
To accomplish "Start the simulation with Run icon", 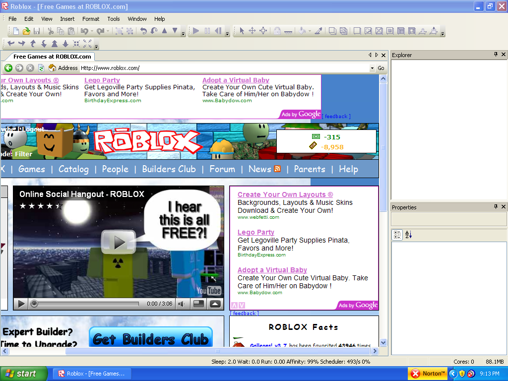I will 196,31.
